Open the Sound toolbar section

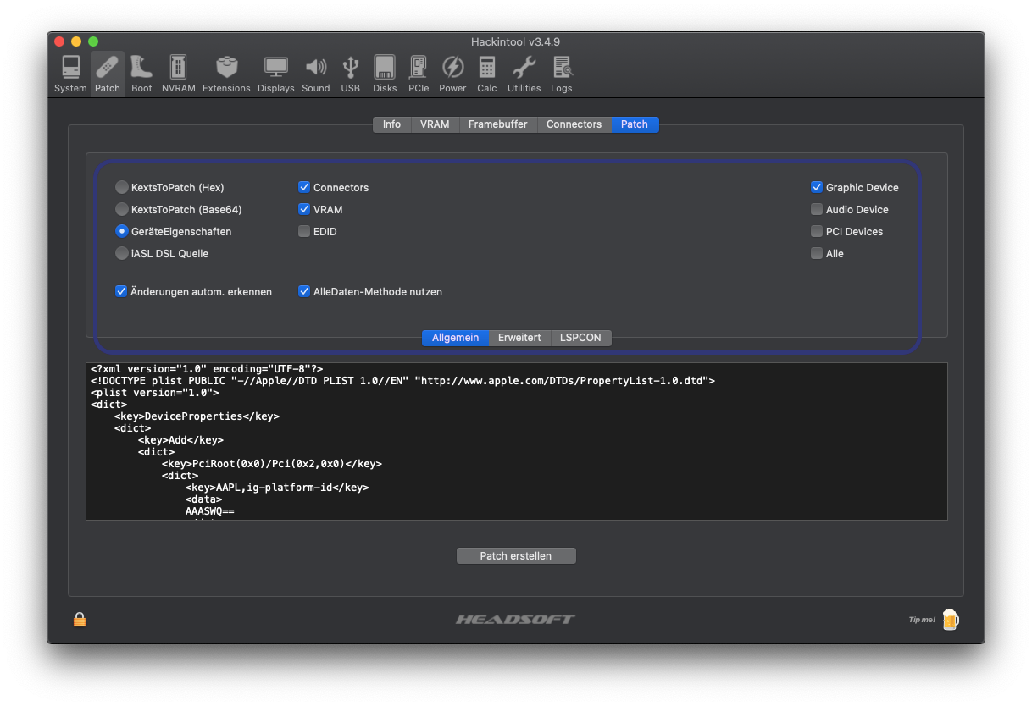tap(316, 74)
